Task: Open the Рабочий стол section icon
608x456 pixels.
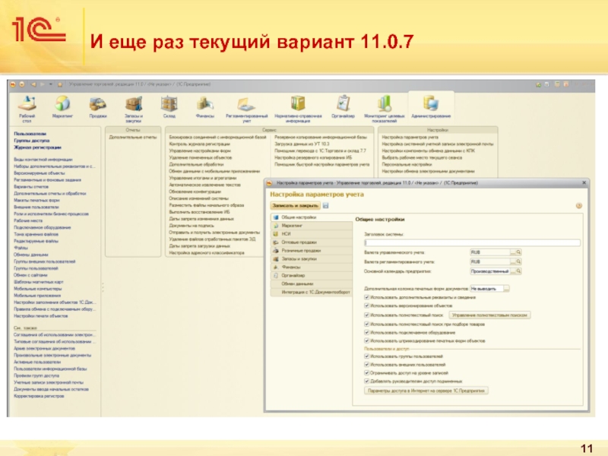Action: 27,103
